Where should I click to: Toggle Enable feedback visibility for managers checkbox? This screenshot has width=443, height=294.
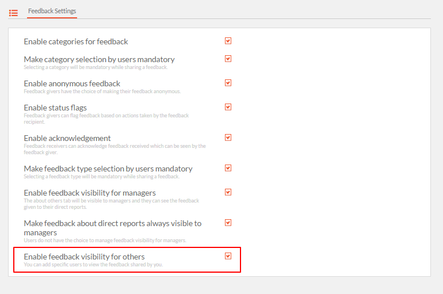pyautogui.click(x=228, y=192)
